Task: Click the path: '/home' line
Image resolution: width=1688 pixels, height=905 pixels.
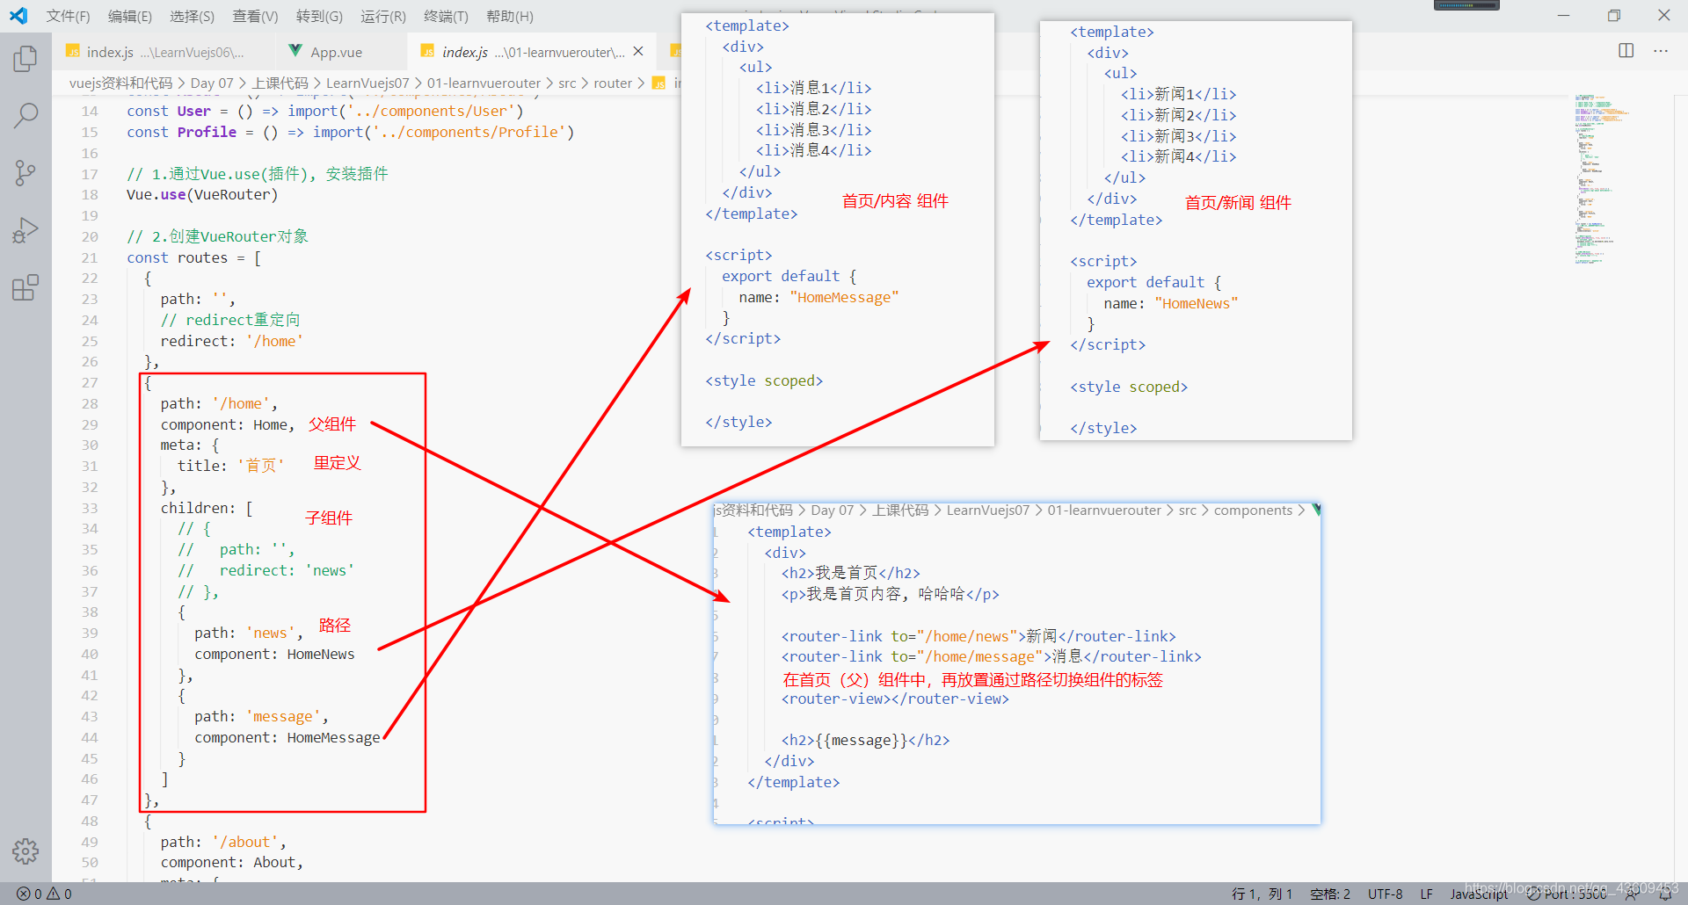Action: (x=219, y=404)
